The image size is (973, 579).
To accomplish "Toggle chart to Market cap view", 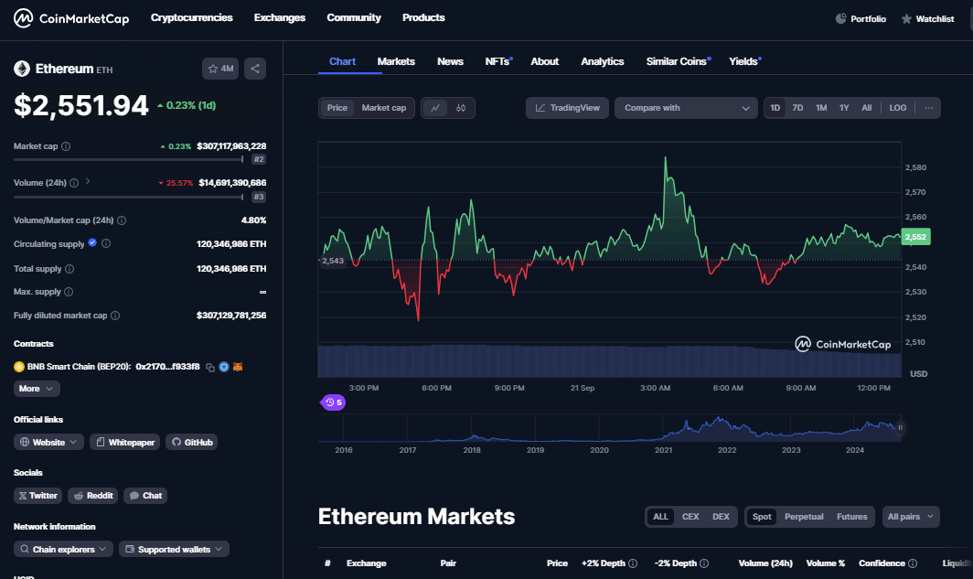I will [x=383, y=108].
